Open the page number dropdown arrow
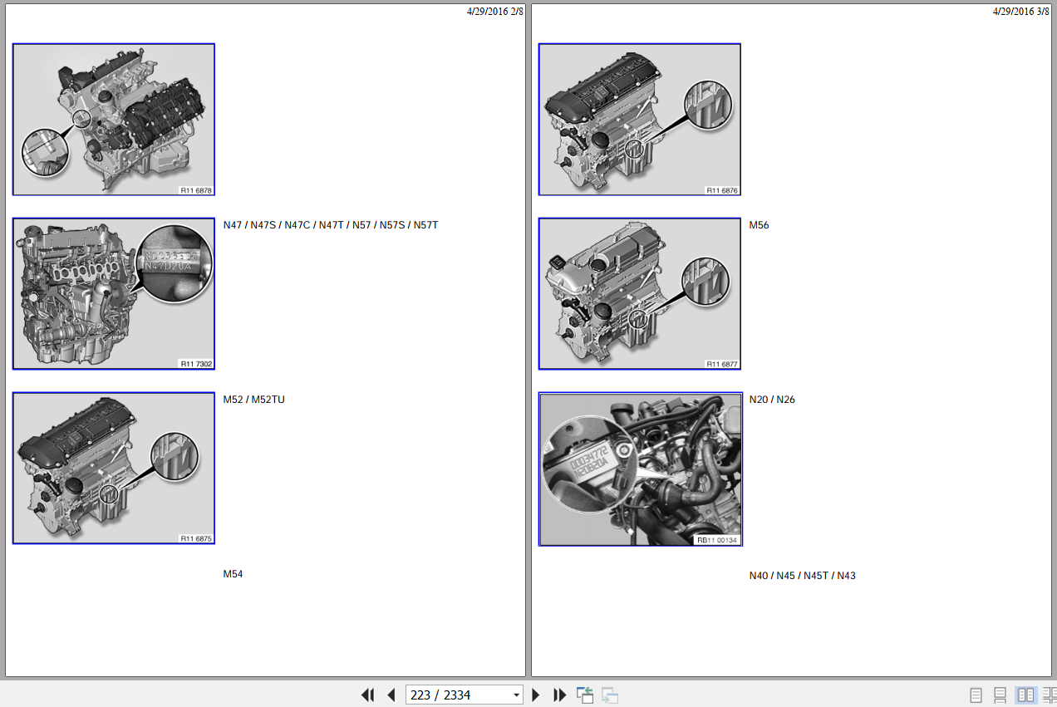This screenshot has height=707, width=1057. click(516, 695)
